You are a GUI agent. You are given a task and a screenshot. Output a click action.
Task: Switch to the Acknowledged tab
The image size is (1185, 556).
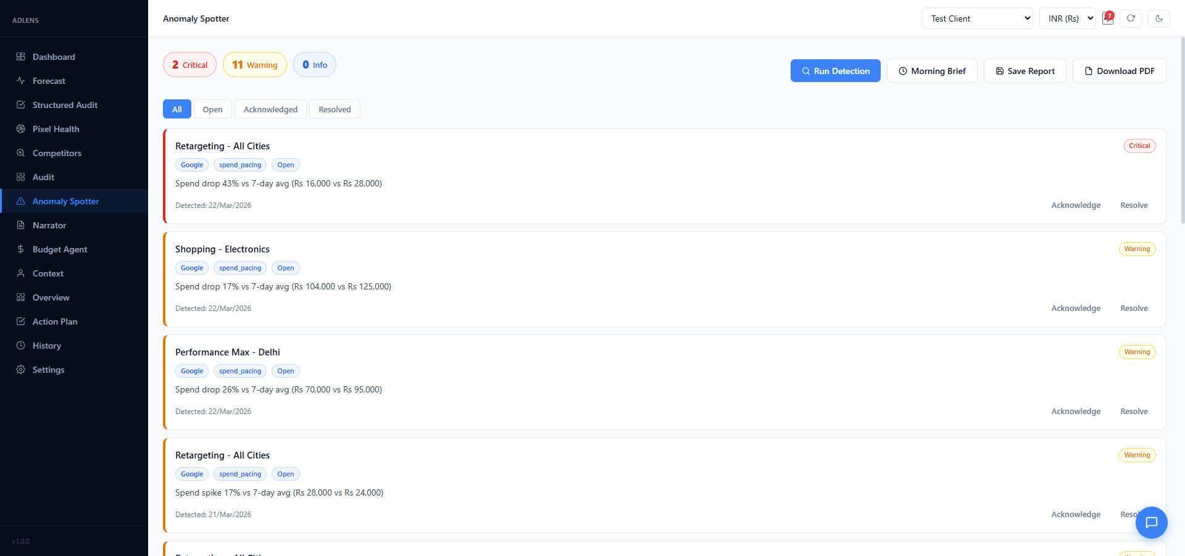coord(270,109)
